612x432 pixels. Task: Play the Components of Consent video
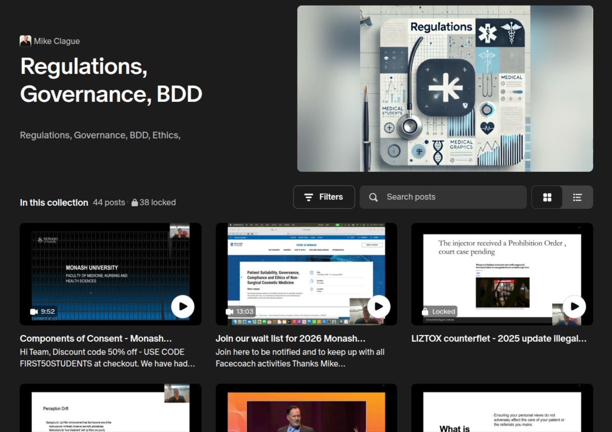coord(182,306)
